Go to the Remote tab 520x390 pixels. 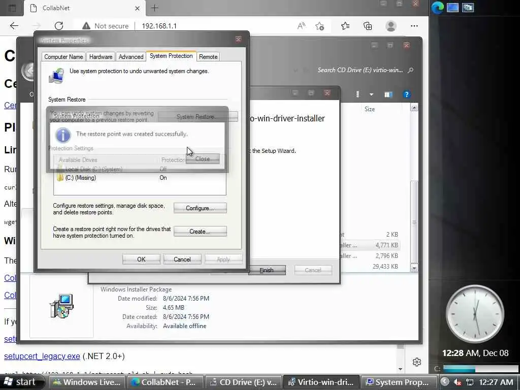tap(208, 57)
